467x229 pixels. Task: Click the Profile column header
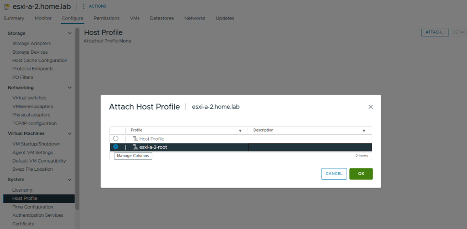click(136, 130)
